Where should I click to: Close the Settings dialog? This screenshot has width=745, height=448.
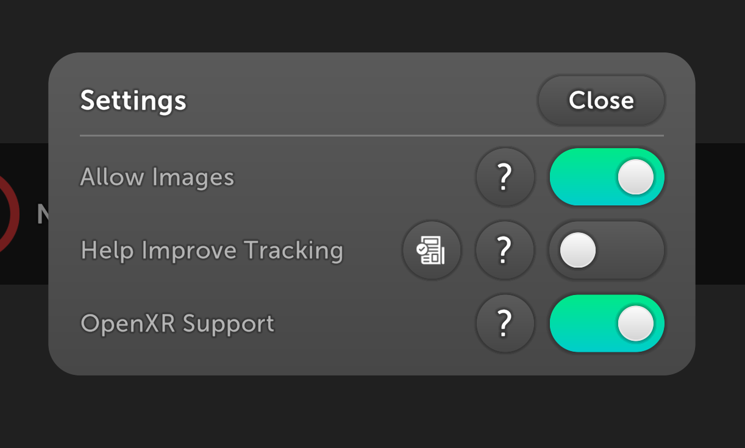(601, 101)
